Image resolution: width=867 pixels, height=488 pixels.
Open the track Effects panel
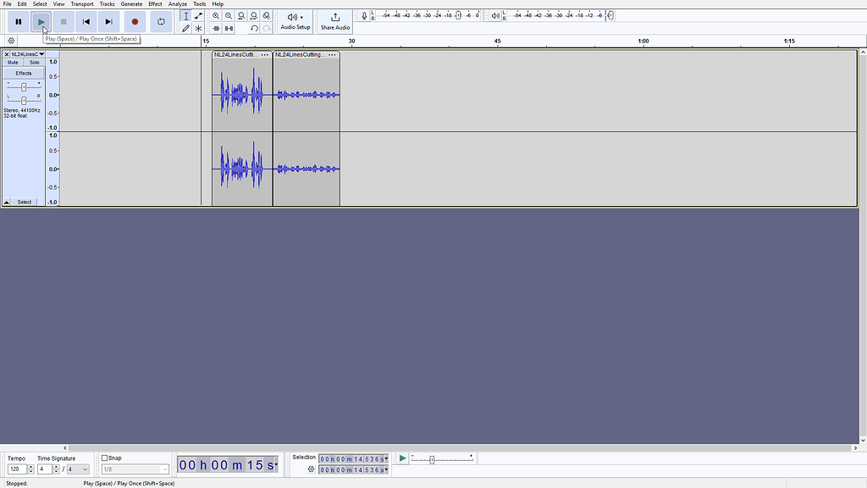24,73
